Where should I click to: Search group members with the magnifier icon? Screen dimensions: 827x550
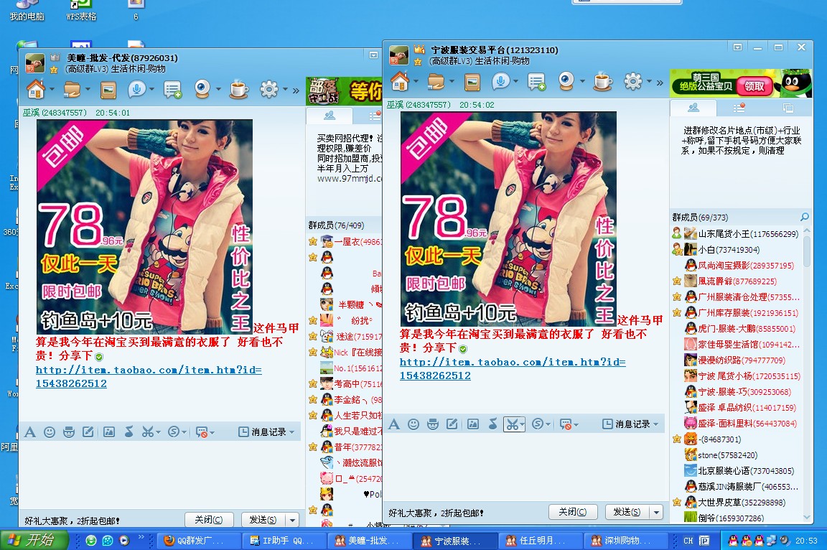804,218
